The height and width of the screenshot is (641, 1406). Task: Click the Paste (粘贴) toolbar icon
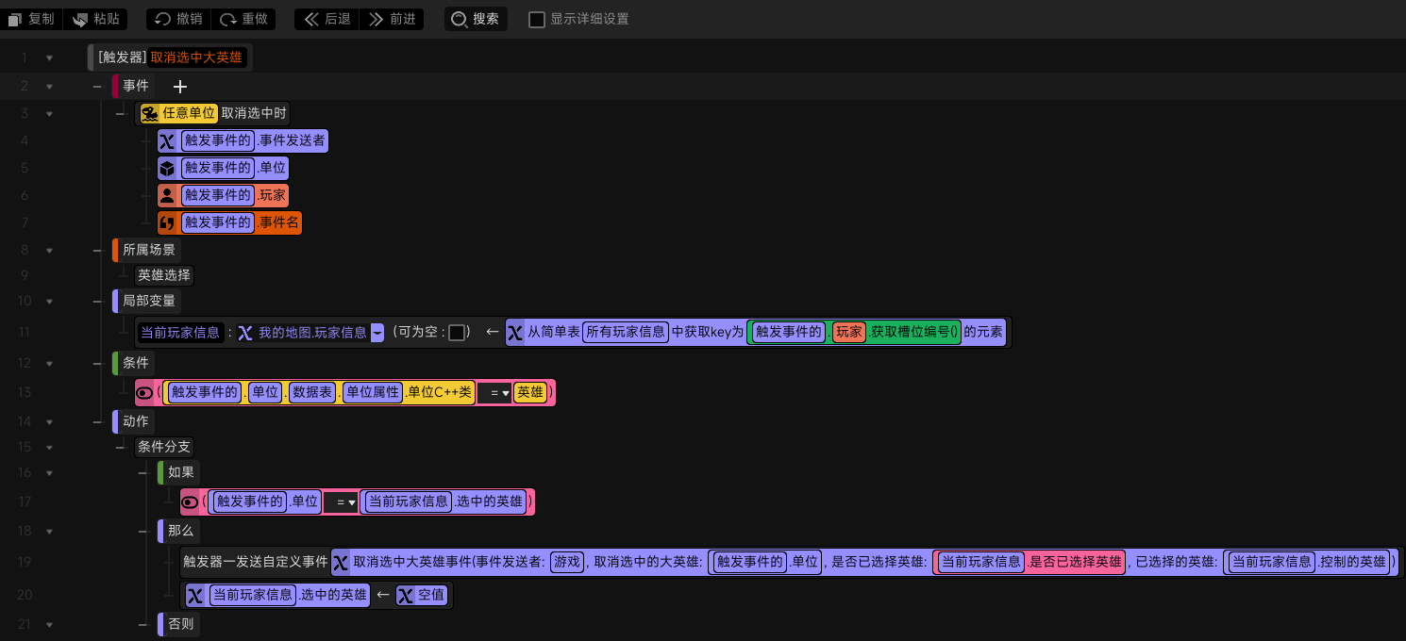79,19
